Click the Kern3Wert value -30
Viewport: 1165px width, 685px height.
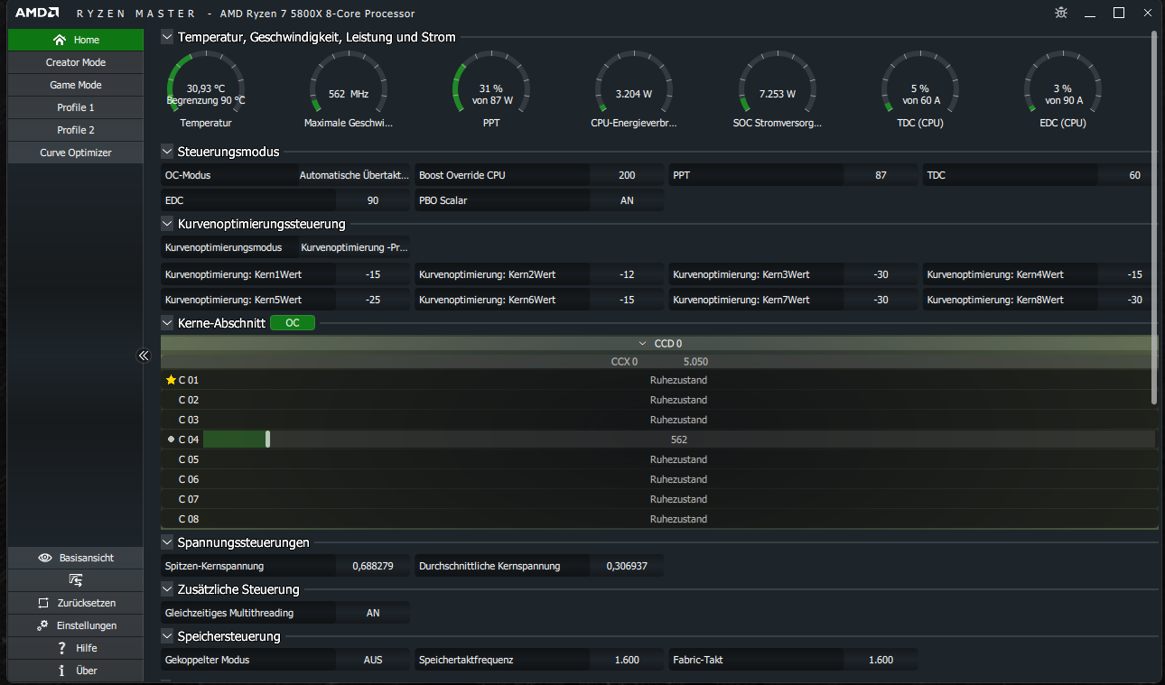(881, 274)
